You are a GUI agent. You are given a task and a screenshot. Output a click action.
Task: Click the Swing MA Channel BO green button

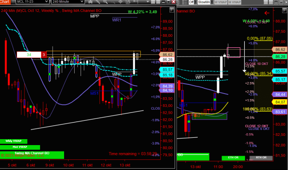pos(32,155)
